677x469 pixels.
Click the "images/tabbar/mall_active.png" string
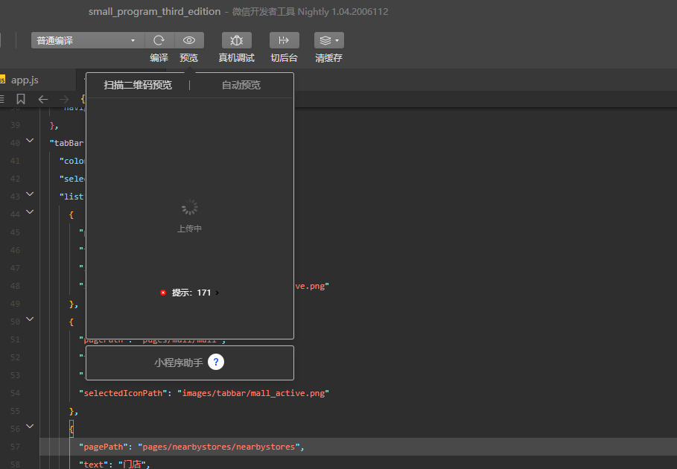[x=253, y=393]
